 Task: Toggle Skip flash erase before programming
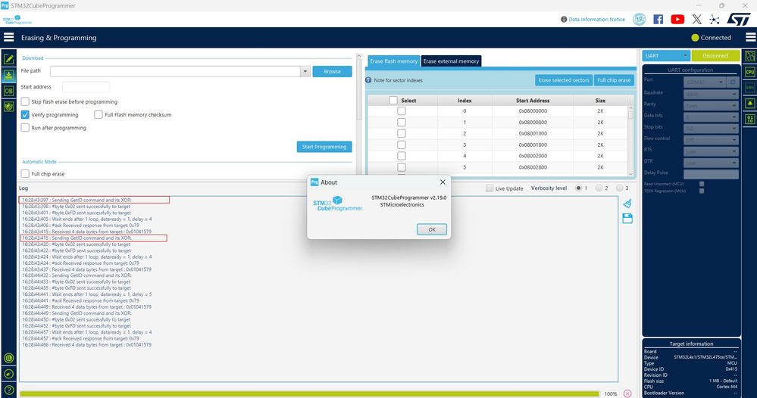click(x=25, y=101)
